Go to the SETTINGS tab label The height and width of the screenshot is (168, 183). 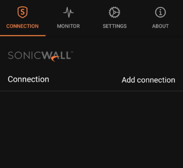click(115, 26)
